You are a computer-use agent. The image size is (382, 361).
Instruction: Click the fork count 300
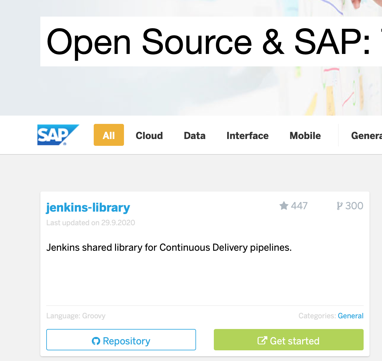click(x=355, y=206)
